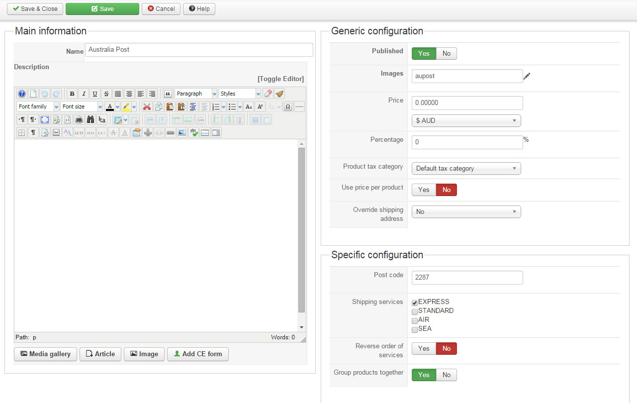
Task: Click the Price input field
Action: [467, 103]
